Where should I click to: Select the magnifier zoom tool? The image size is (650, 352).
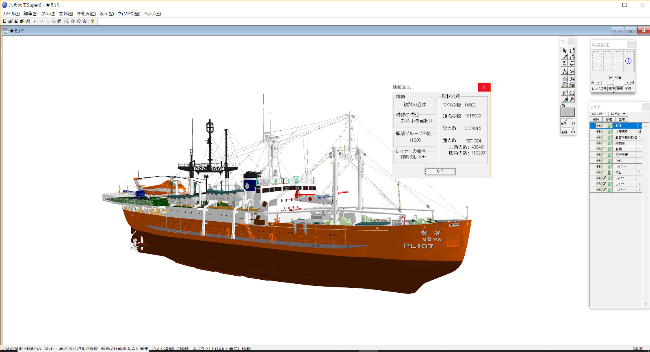pos(572,93)
